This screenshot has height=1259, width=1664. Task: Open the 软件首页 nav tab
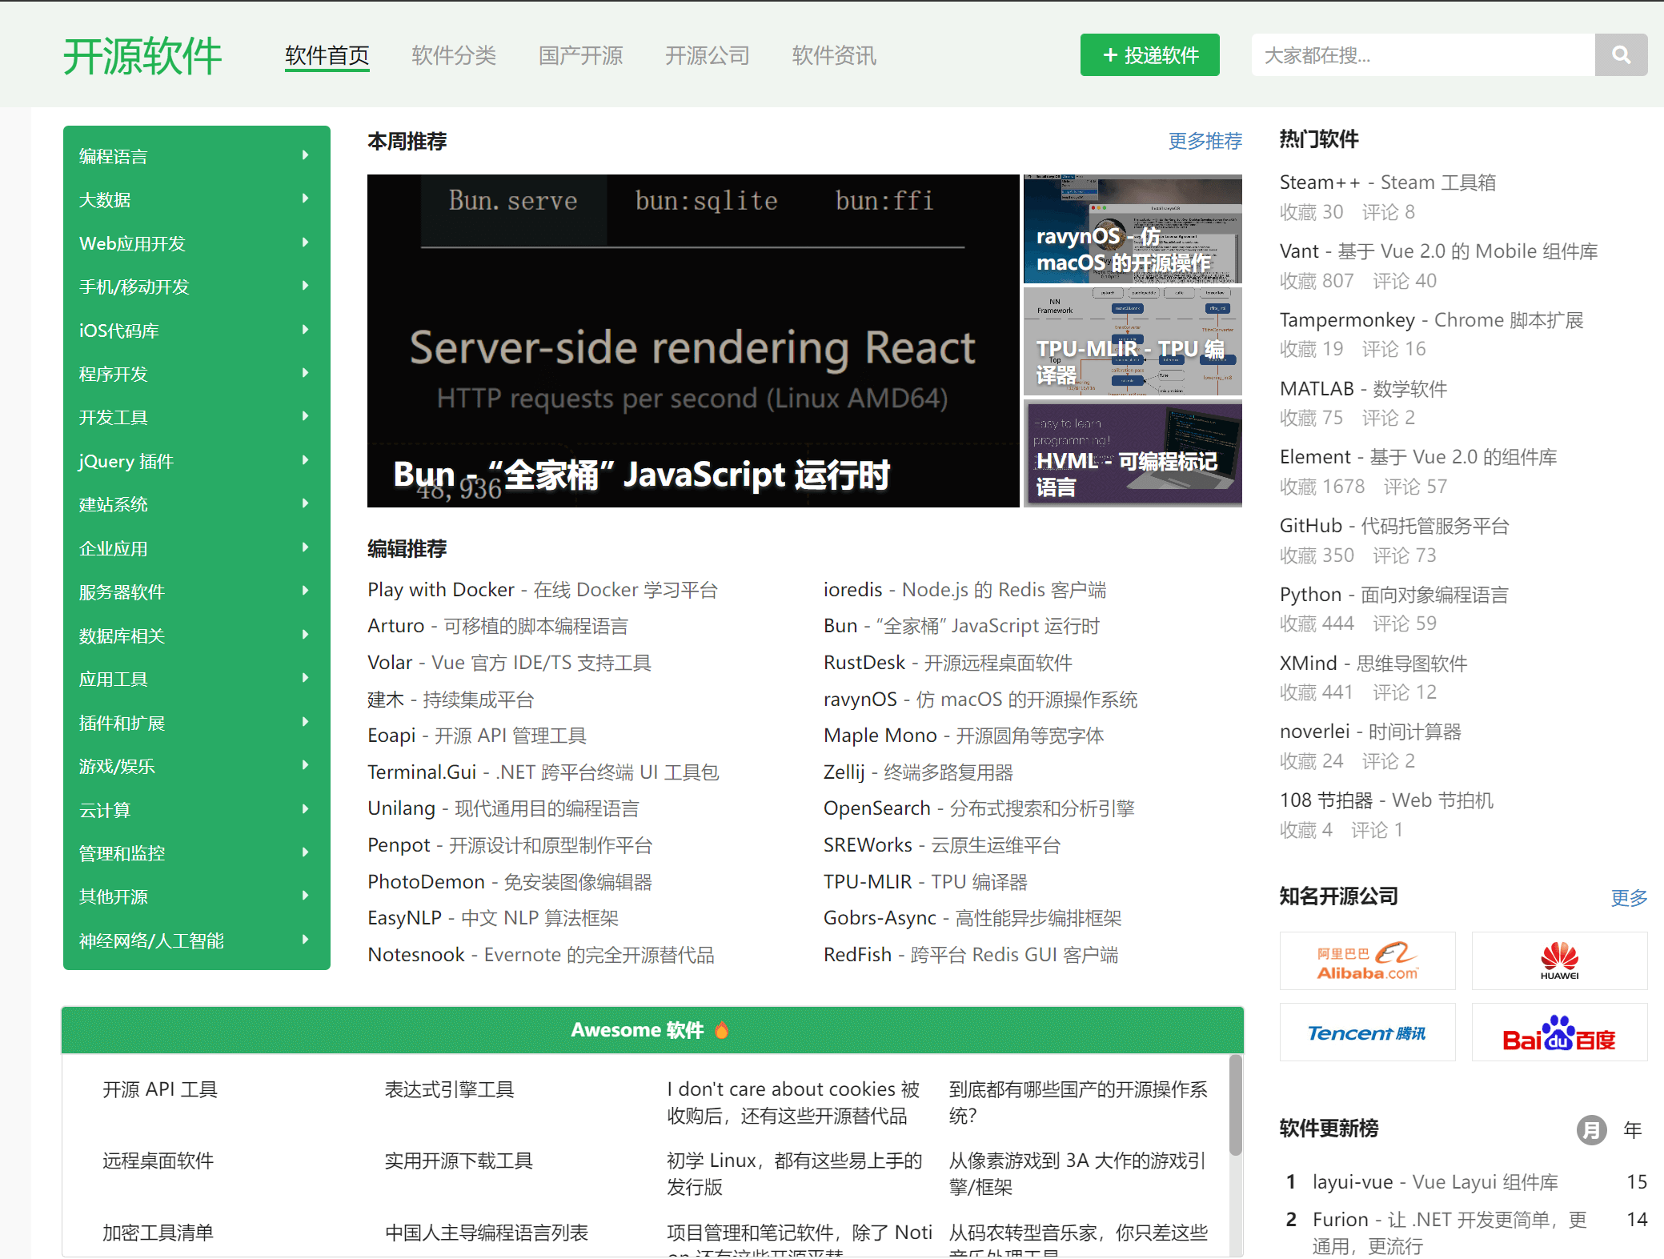click(x=327, y=56)
